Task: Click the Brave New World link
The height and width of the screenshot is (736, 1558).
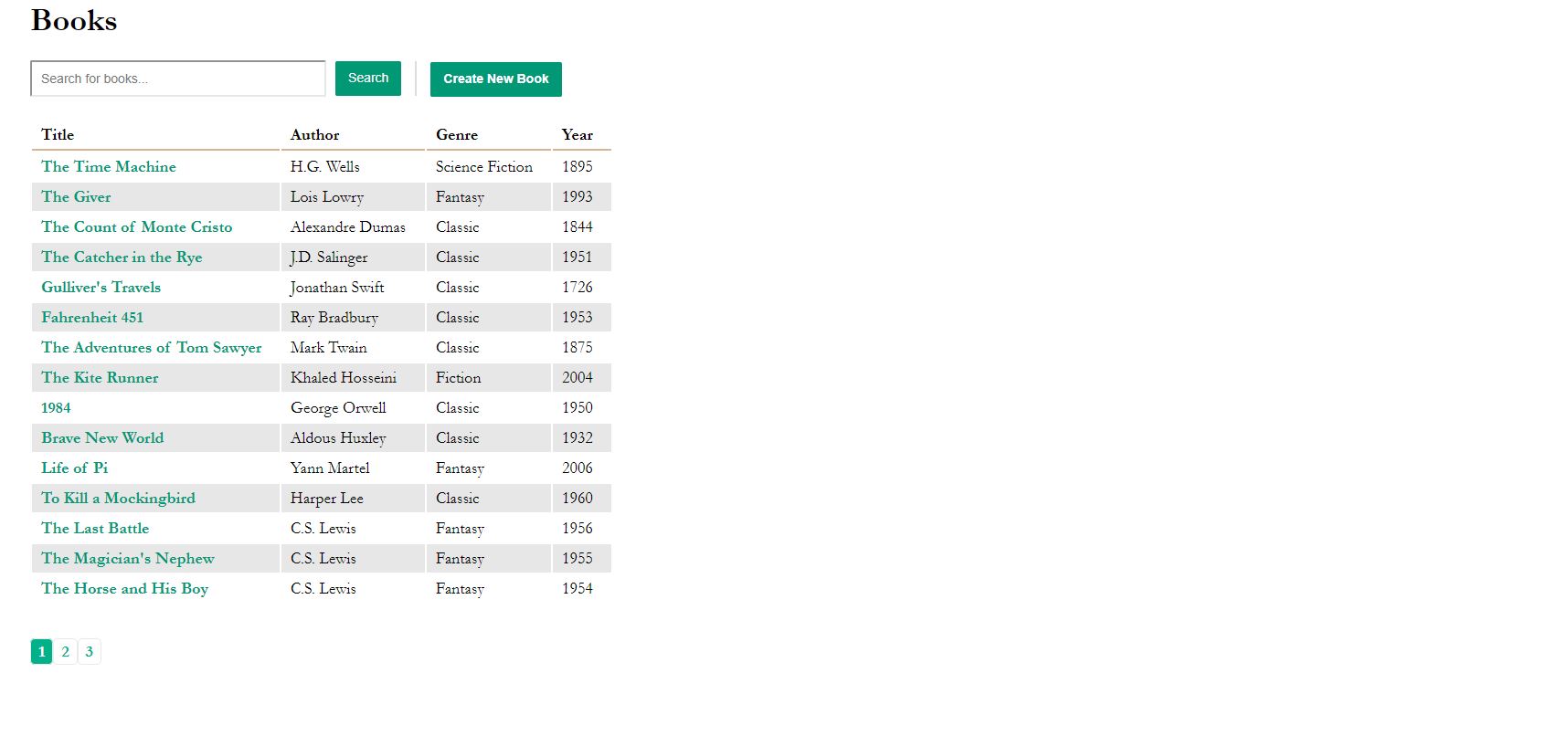Action: [x=102, y=437]
